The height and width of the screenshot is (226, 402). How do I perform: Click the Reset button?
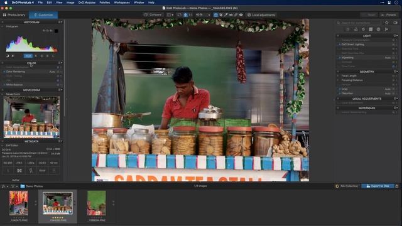click(369, 15)
